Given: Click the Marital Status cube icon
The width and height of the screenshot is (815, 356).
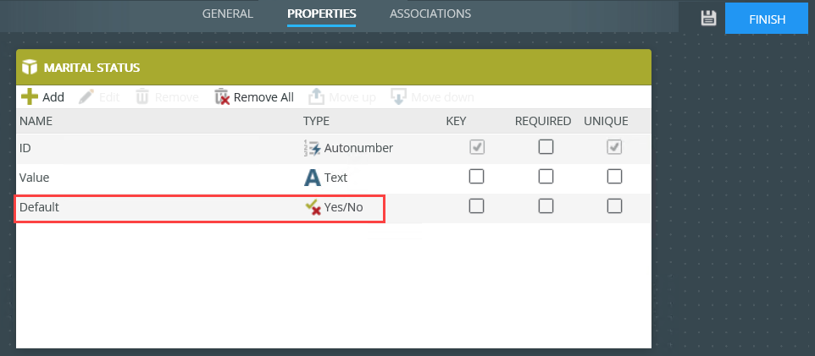Looking at the screenshot, I should tap(30, 67).
